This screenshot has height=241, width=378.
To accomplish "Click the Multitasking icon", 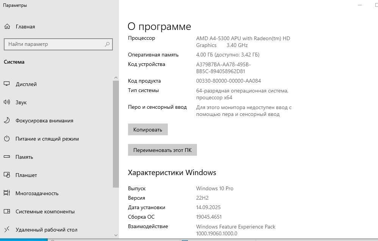I will pos(7,193).
